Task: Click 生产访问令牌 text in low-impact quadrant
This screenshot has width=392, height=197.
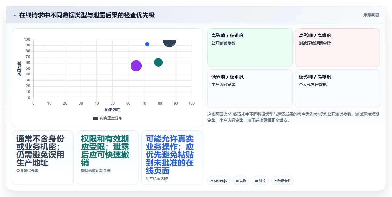Action: tap(223, 85)
